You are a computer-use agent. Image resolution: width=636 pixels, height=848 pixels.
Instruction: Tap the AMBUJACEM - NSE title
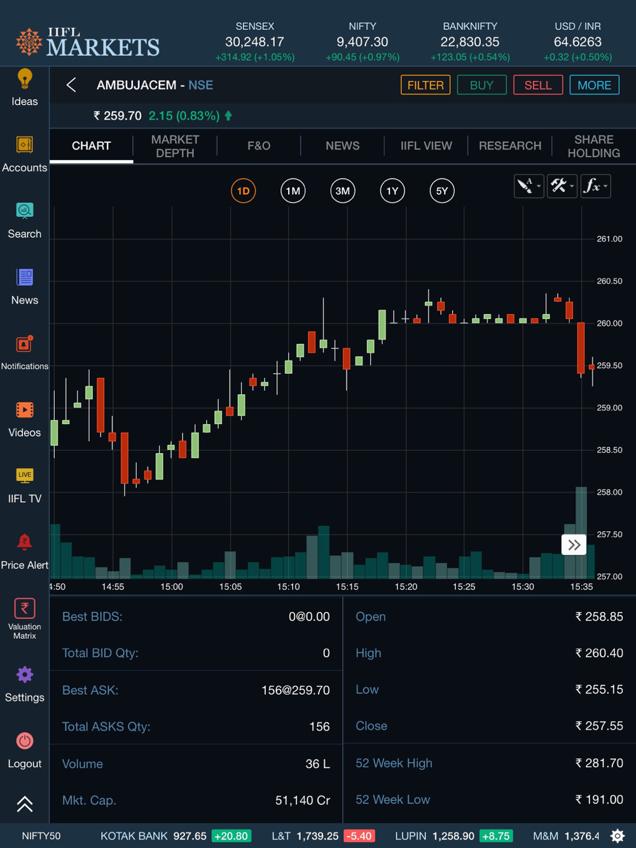[155, 85]
